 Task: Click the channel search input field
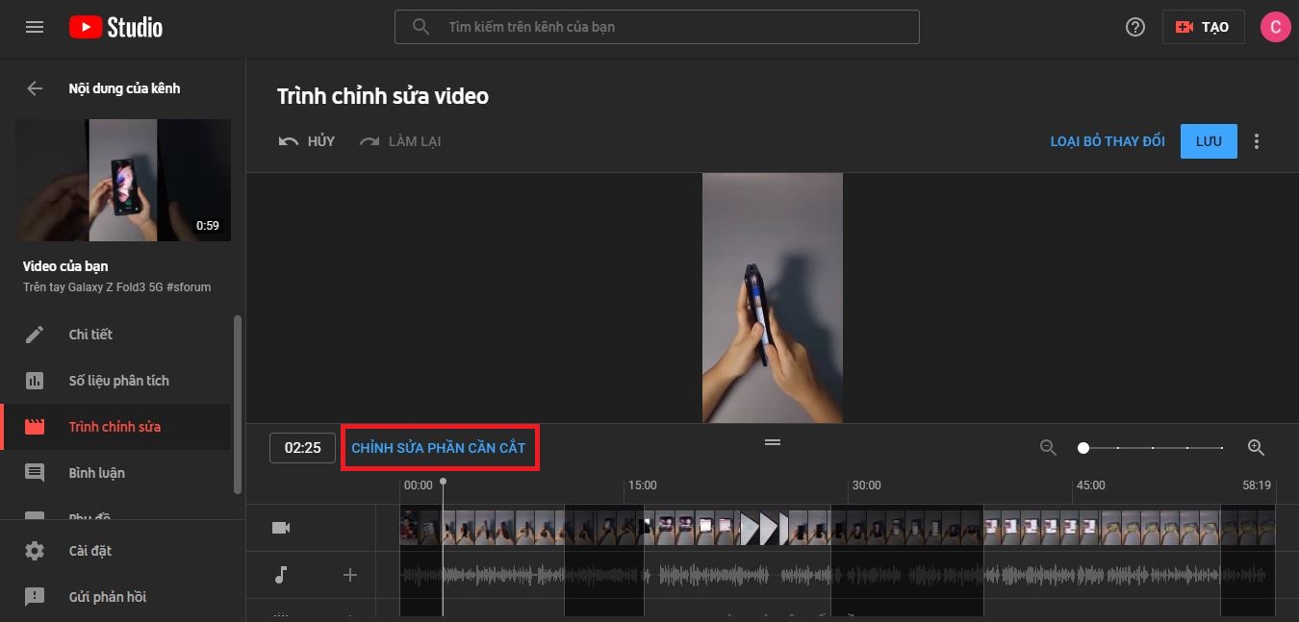tap(674, 27)
